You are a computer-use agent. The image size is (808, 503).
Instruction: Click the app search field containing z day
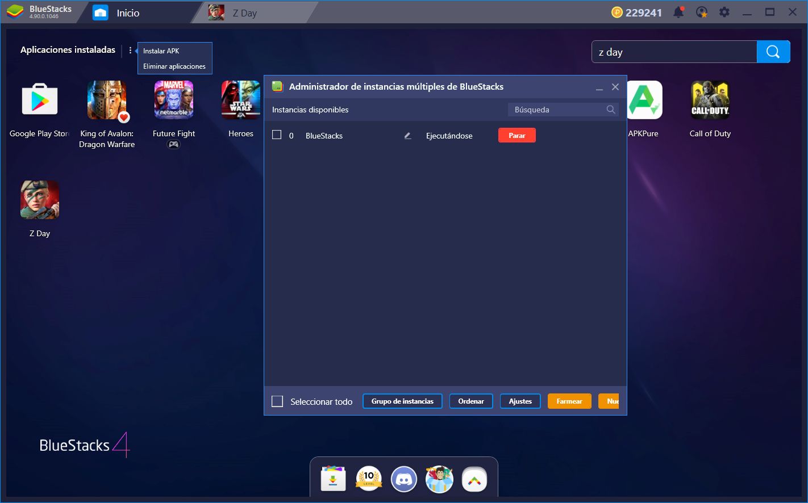674,52
